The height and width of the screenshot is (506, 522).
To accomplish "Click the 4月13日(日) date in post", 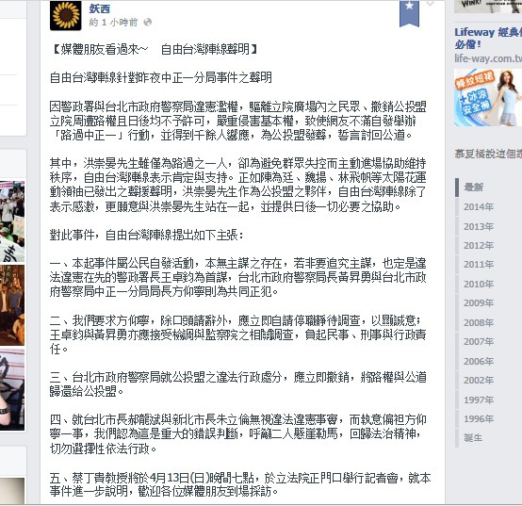I will pyautogui.click(x=180, y=478).
